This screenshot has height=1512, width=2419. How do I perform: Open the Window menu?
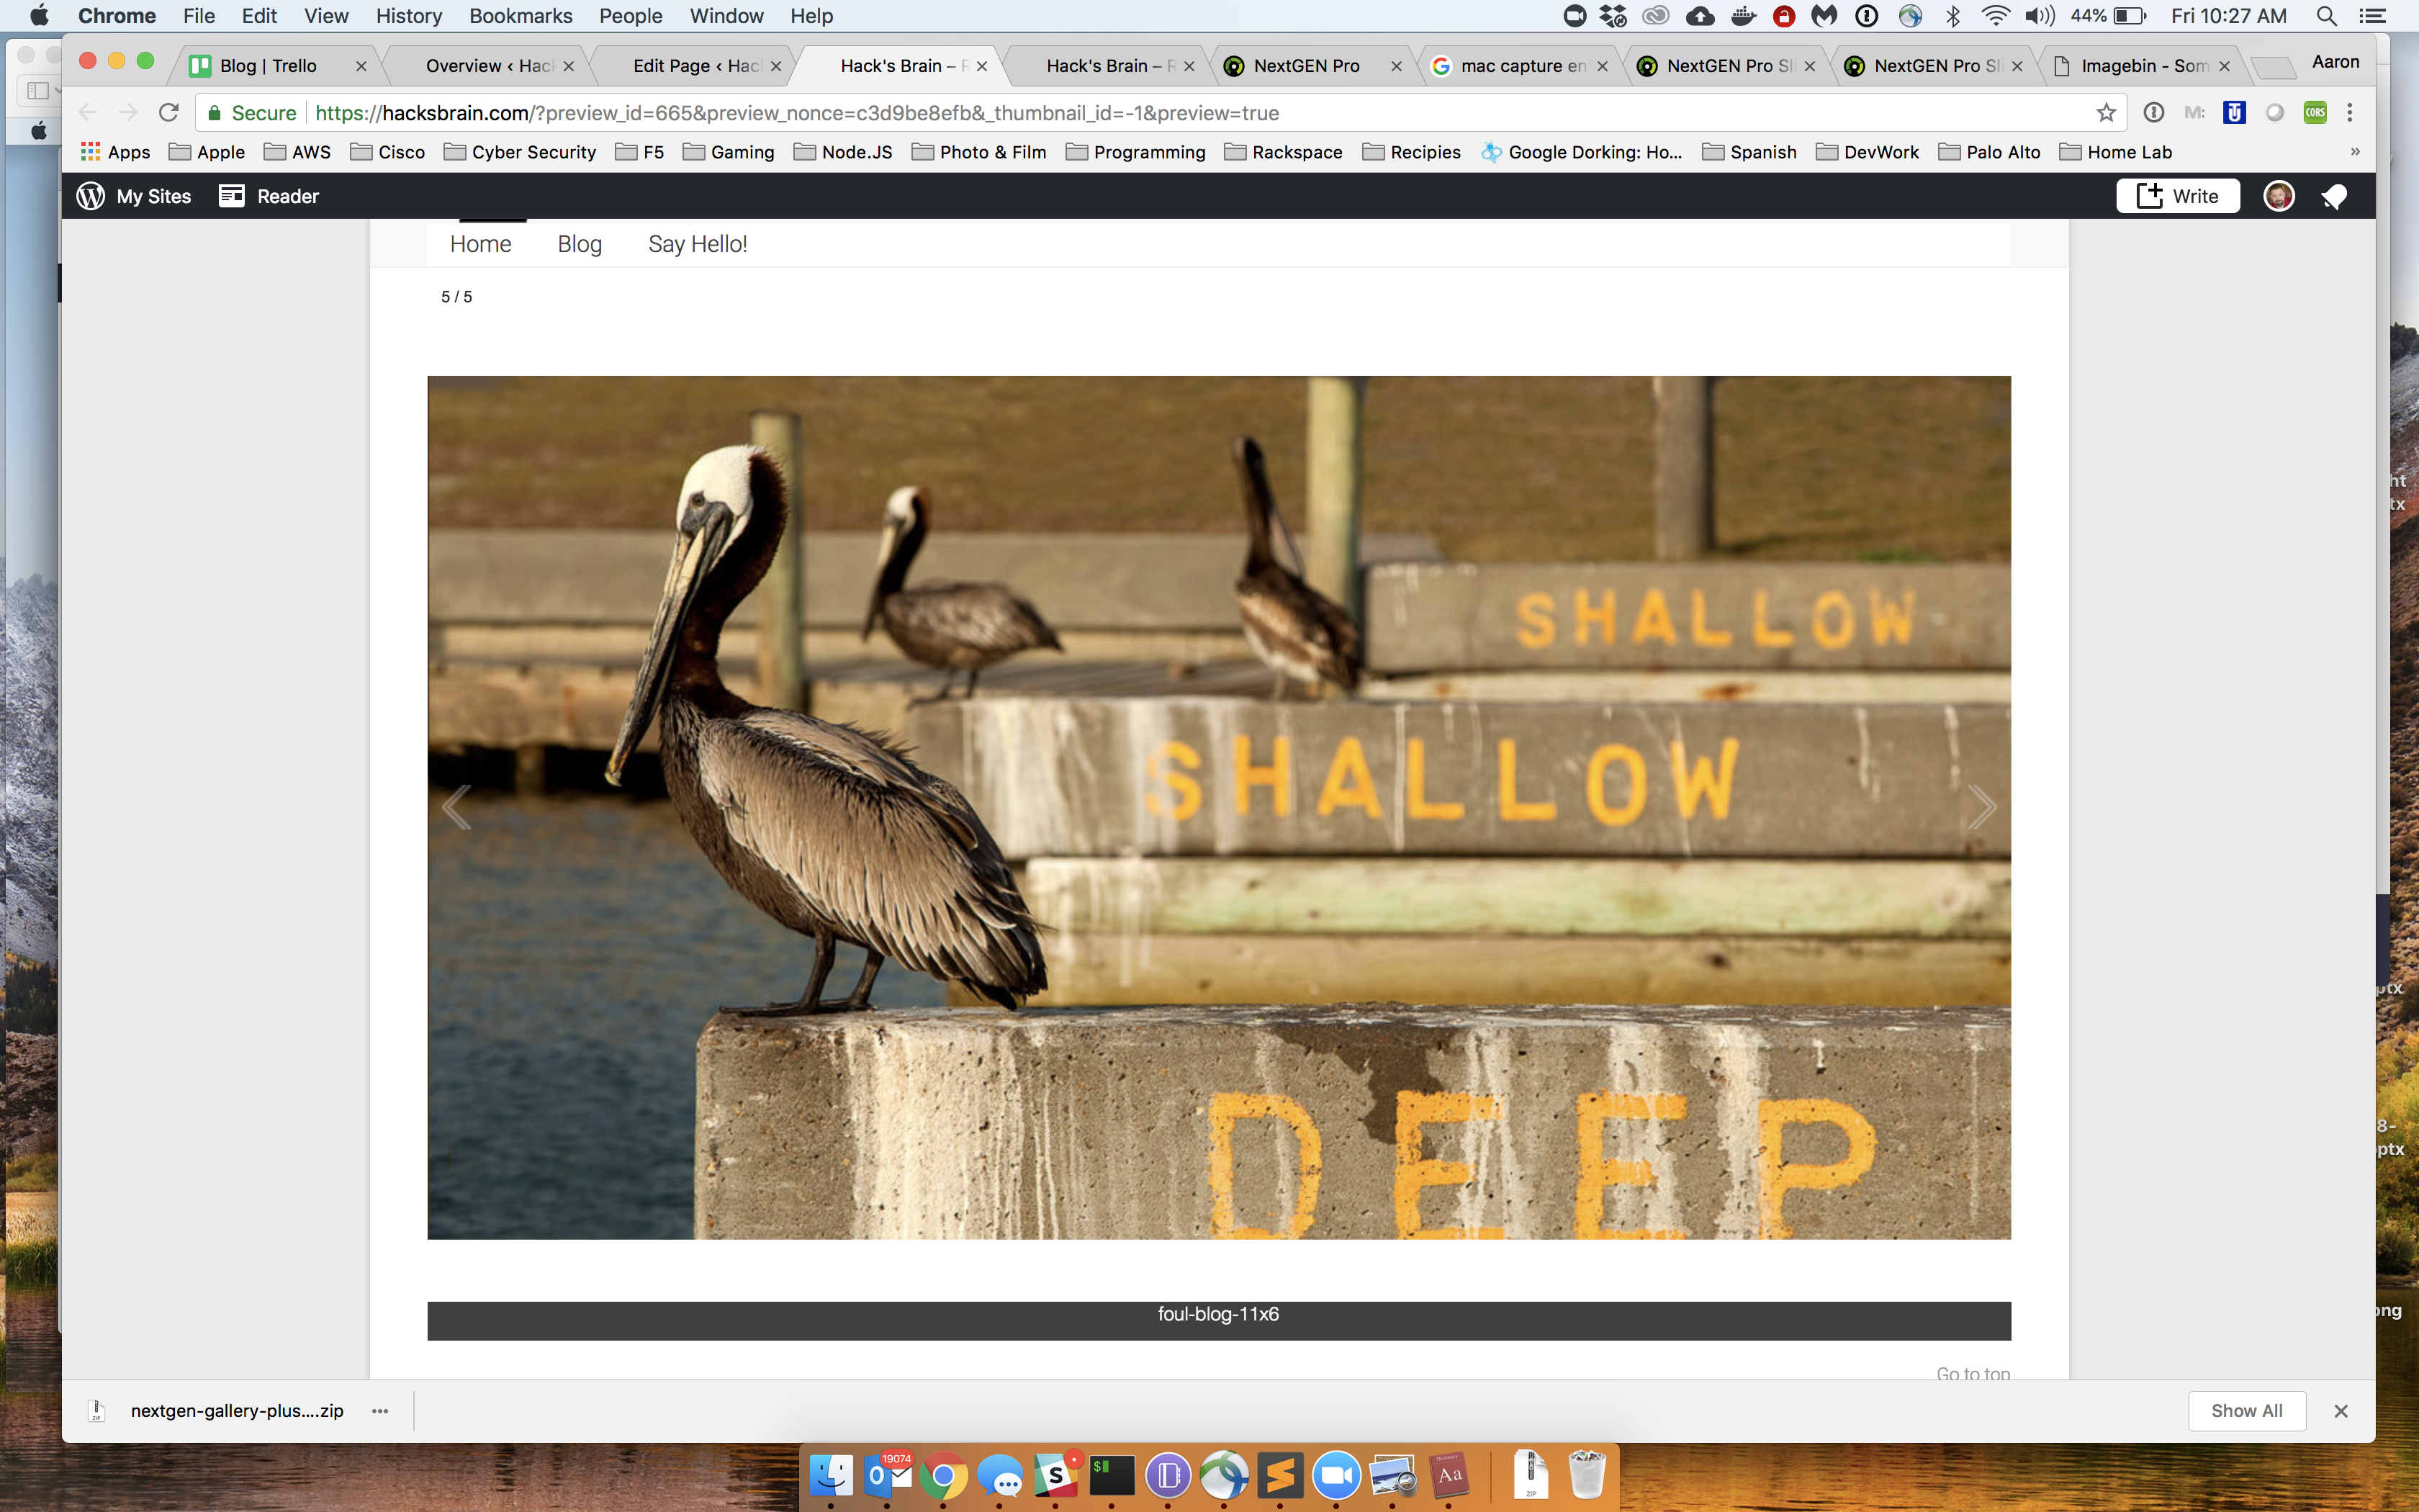pos(726,16)
